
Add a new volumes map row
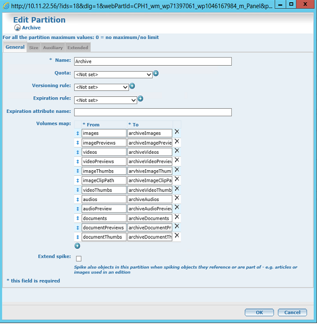pyautogui.click(x=77, y=246)
